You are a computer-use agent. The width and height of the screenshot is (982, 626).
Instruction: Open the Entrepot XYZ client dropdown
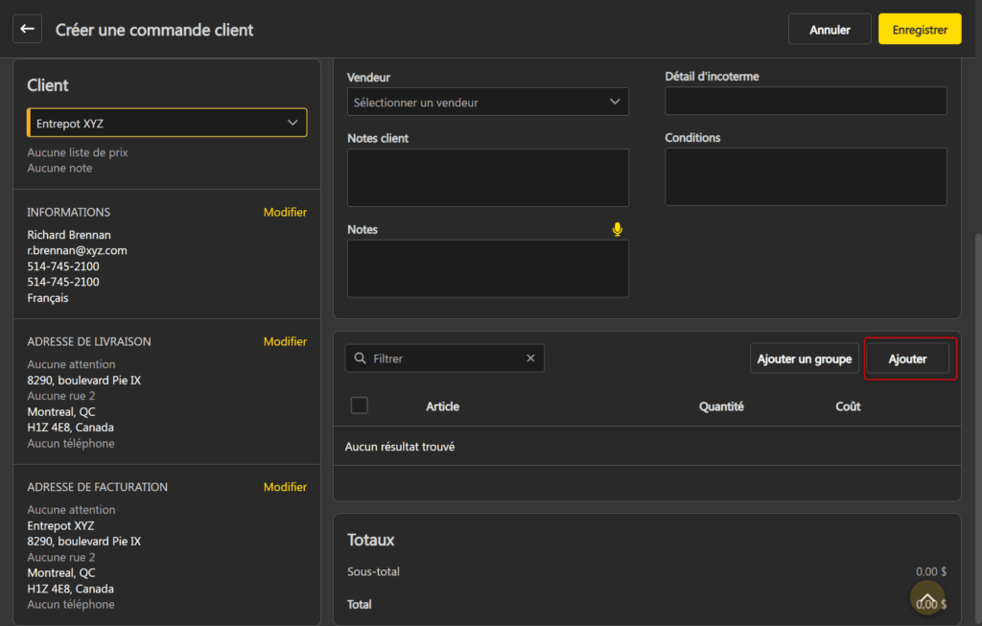167,123
